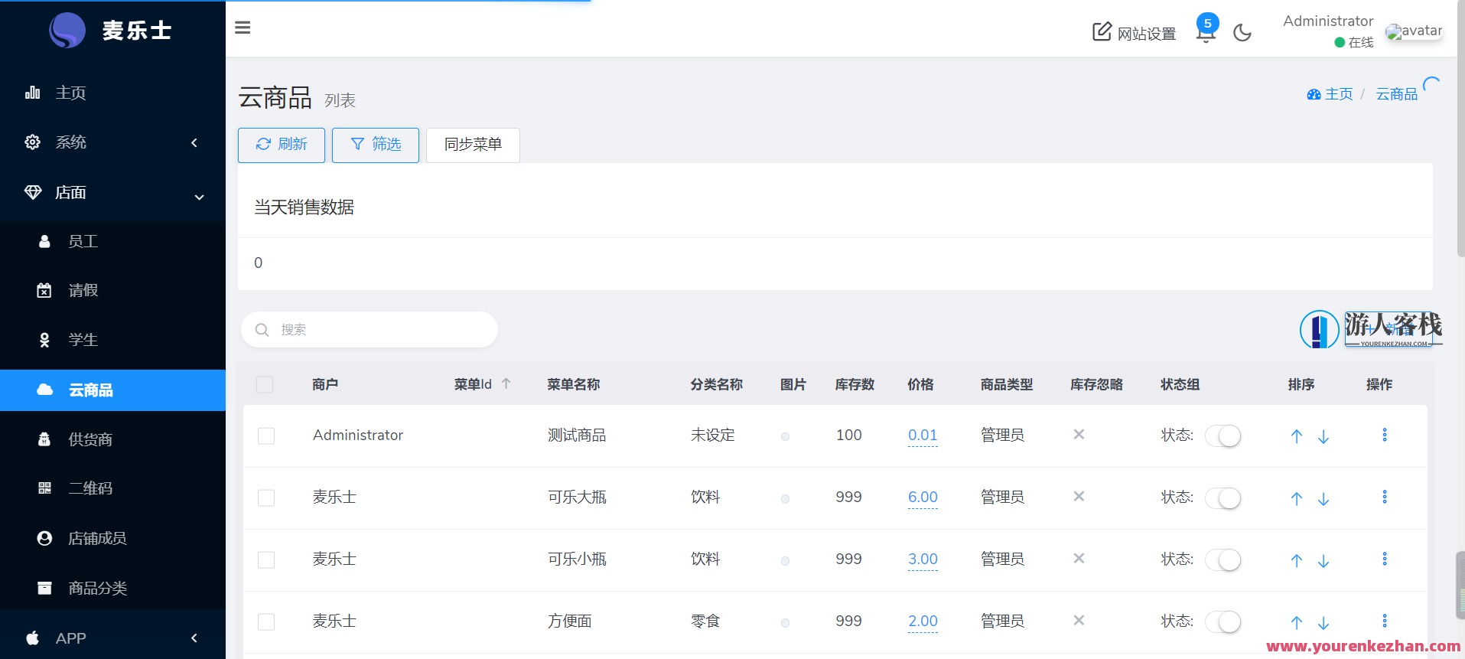The height and width of the screenshot is (659, 1465).
Task: Open 请假 in the sidebar
Action: click(x=112, y=291)
